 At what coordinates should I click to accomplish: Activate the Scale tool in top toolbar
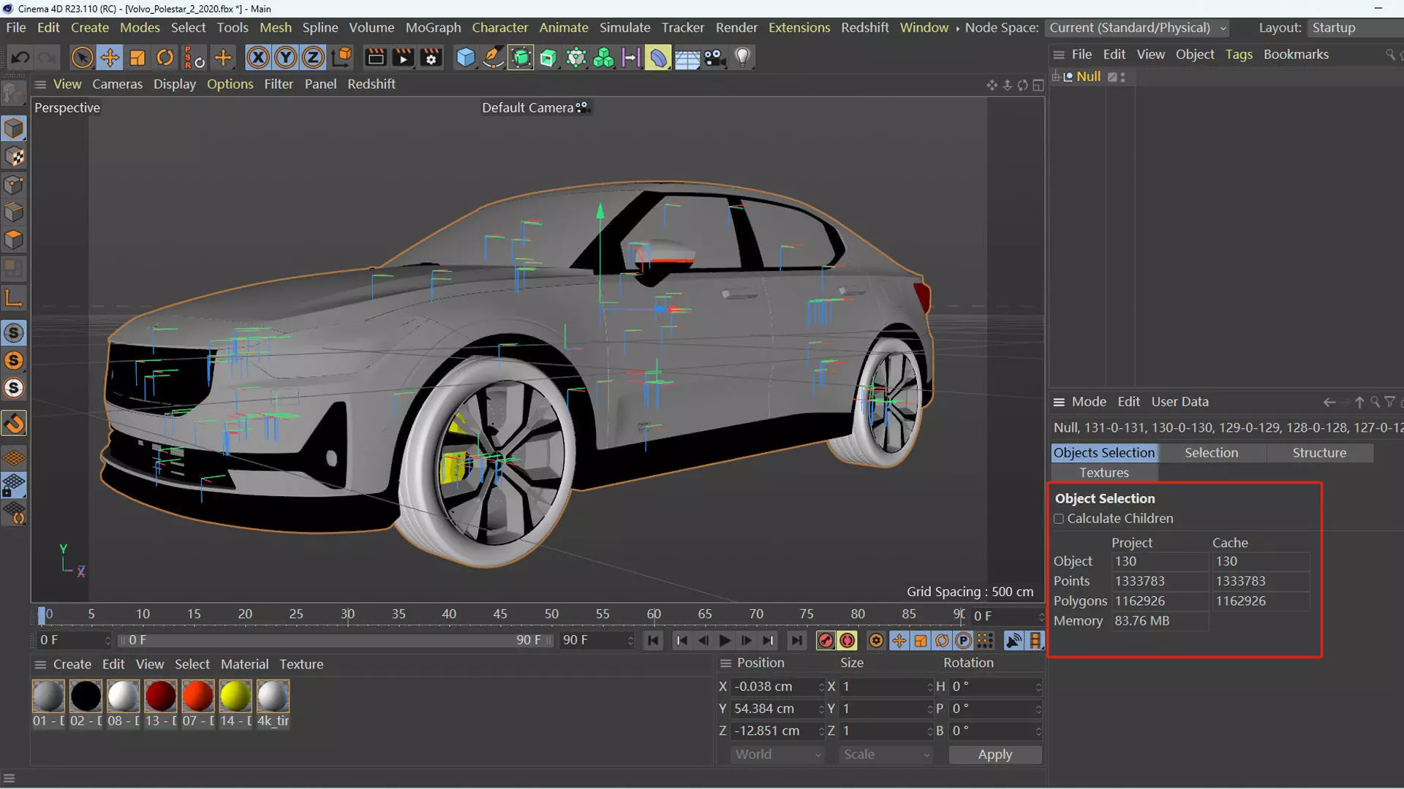[137, 57]
